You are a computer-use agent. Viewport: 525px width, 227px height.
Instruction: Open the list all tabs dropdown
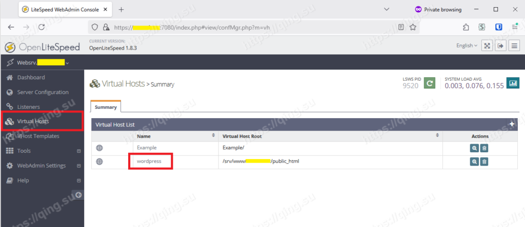(x=387, y=10)
